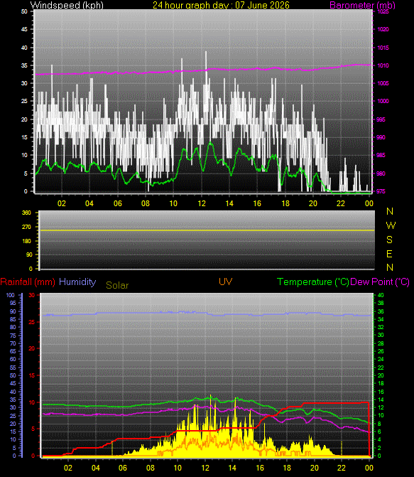414x477 pixels.
Task: Click the 'Barometer (mb)' label
Action: 362,5
